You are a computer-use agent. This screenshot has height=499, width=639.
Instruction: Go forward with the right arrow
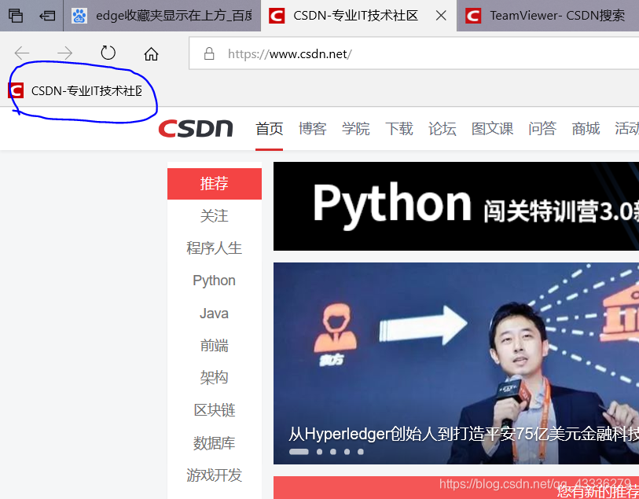64,53
